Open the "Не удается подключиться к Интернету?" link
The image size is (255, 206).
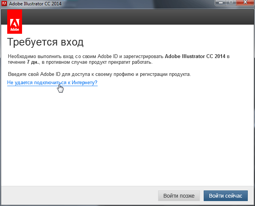tap(52, 83)
